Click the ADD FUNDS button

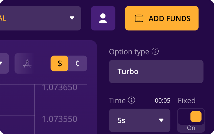(162, 18)
